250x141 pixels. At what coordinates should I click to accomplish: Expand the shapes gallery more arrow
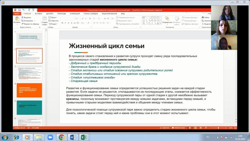click(x=160, y=23)
